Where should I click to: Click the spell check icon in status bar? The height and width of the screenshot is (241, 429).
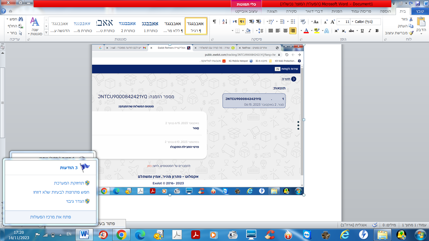click(x=375, y=225)
